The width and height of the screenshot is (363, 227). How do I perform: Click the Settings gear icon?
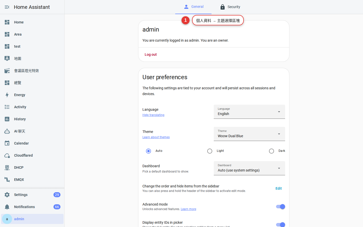7,195
